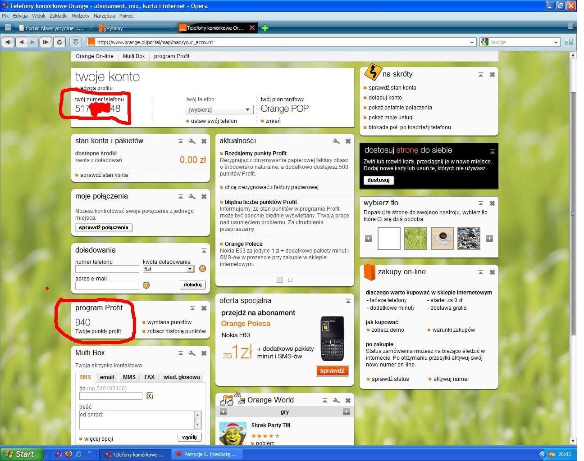Collapse the doładowania panel
Screen dimensions: 584x461
point(204,251)
